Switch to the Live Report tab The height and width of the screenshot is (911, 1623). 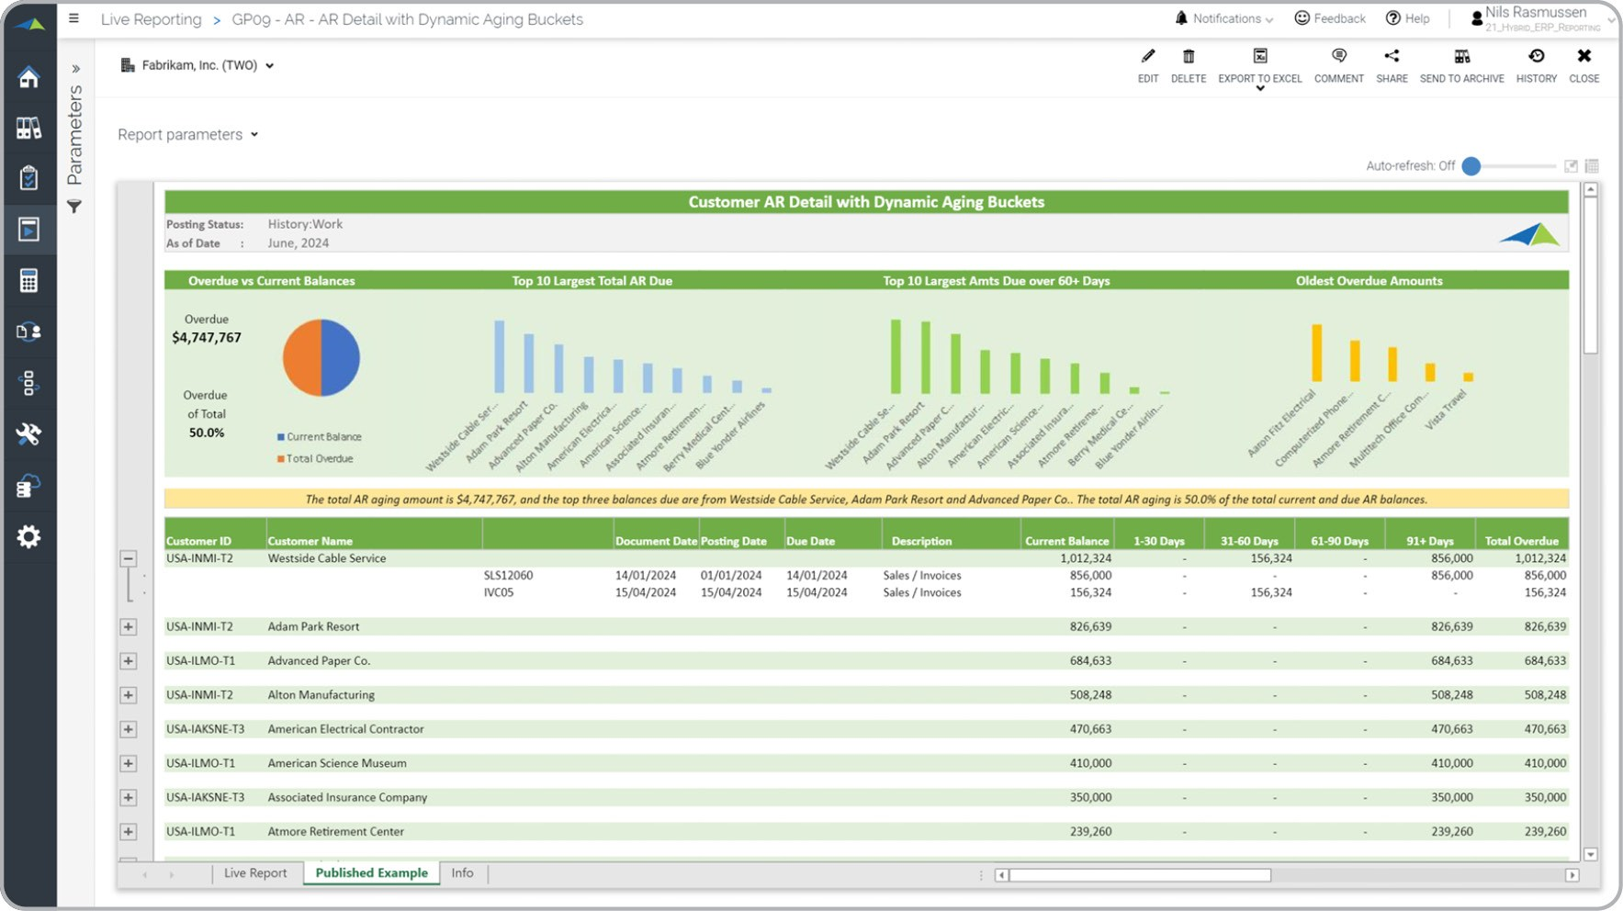pos(254,872)
